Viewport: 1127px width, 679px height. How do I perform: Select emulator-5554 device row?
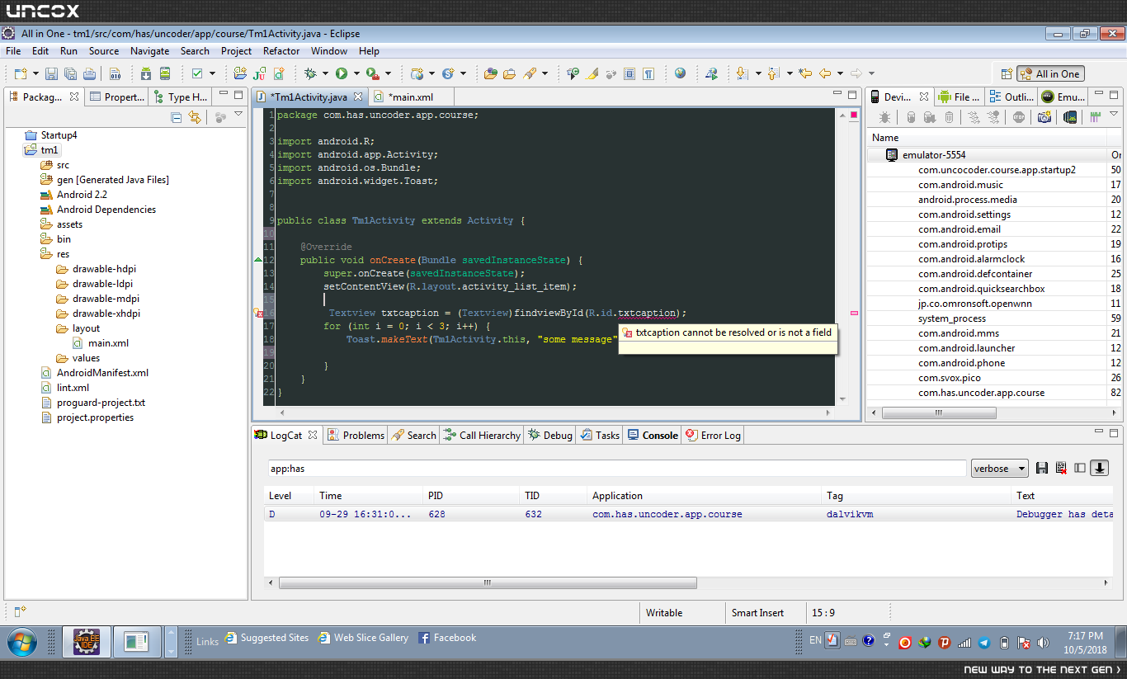(994, 155)
